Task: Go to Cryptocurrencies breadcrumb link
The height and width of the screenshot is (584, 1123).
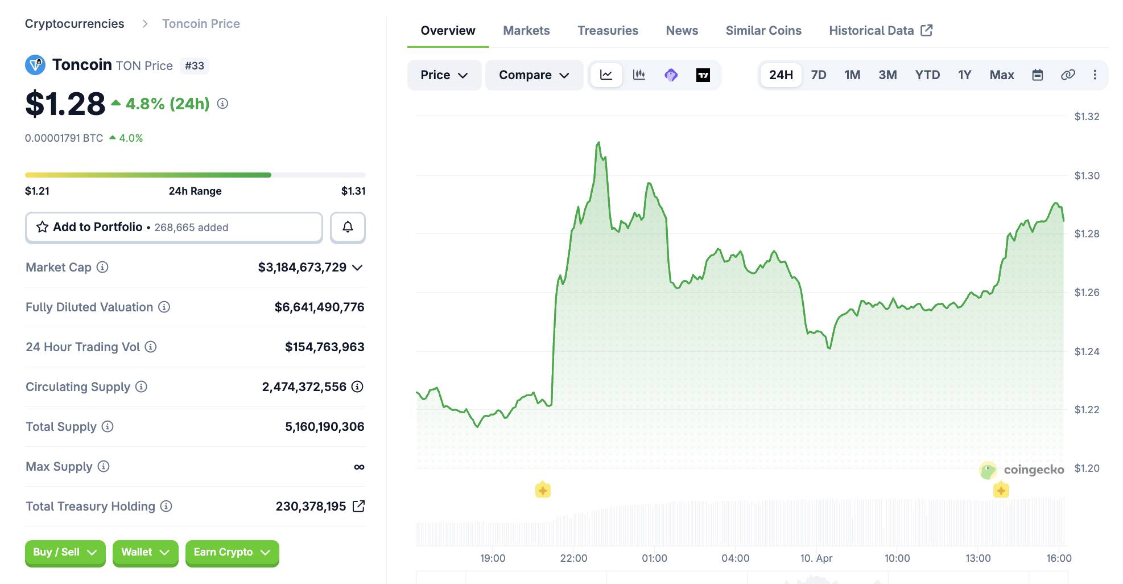Action: click(x=75, y=24)
